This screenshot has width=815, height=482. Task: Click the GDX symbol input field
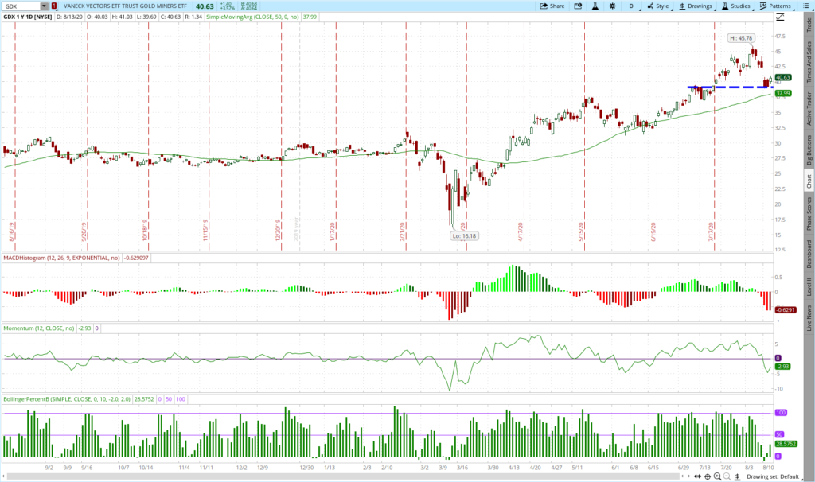[21, 6]
